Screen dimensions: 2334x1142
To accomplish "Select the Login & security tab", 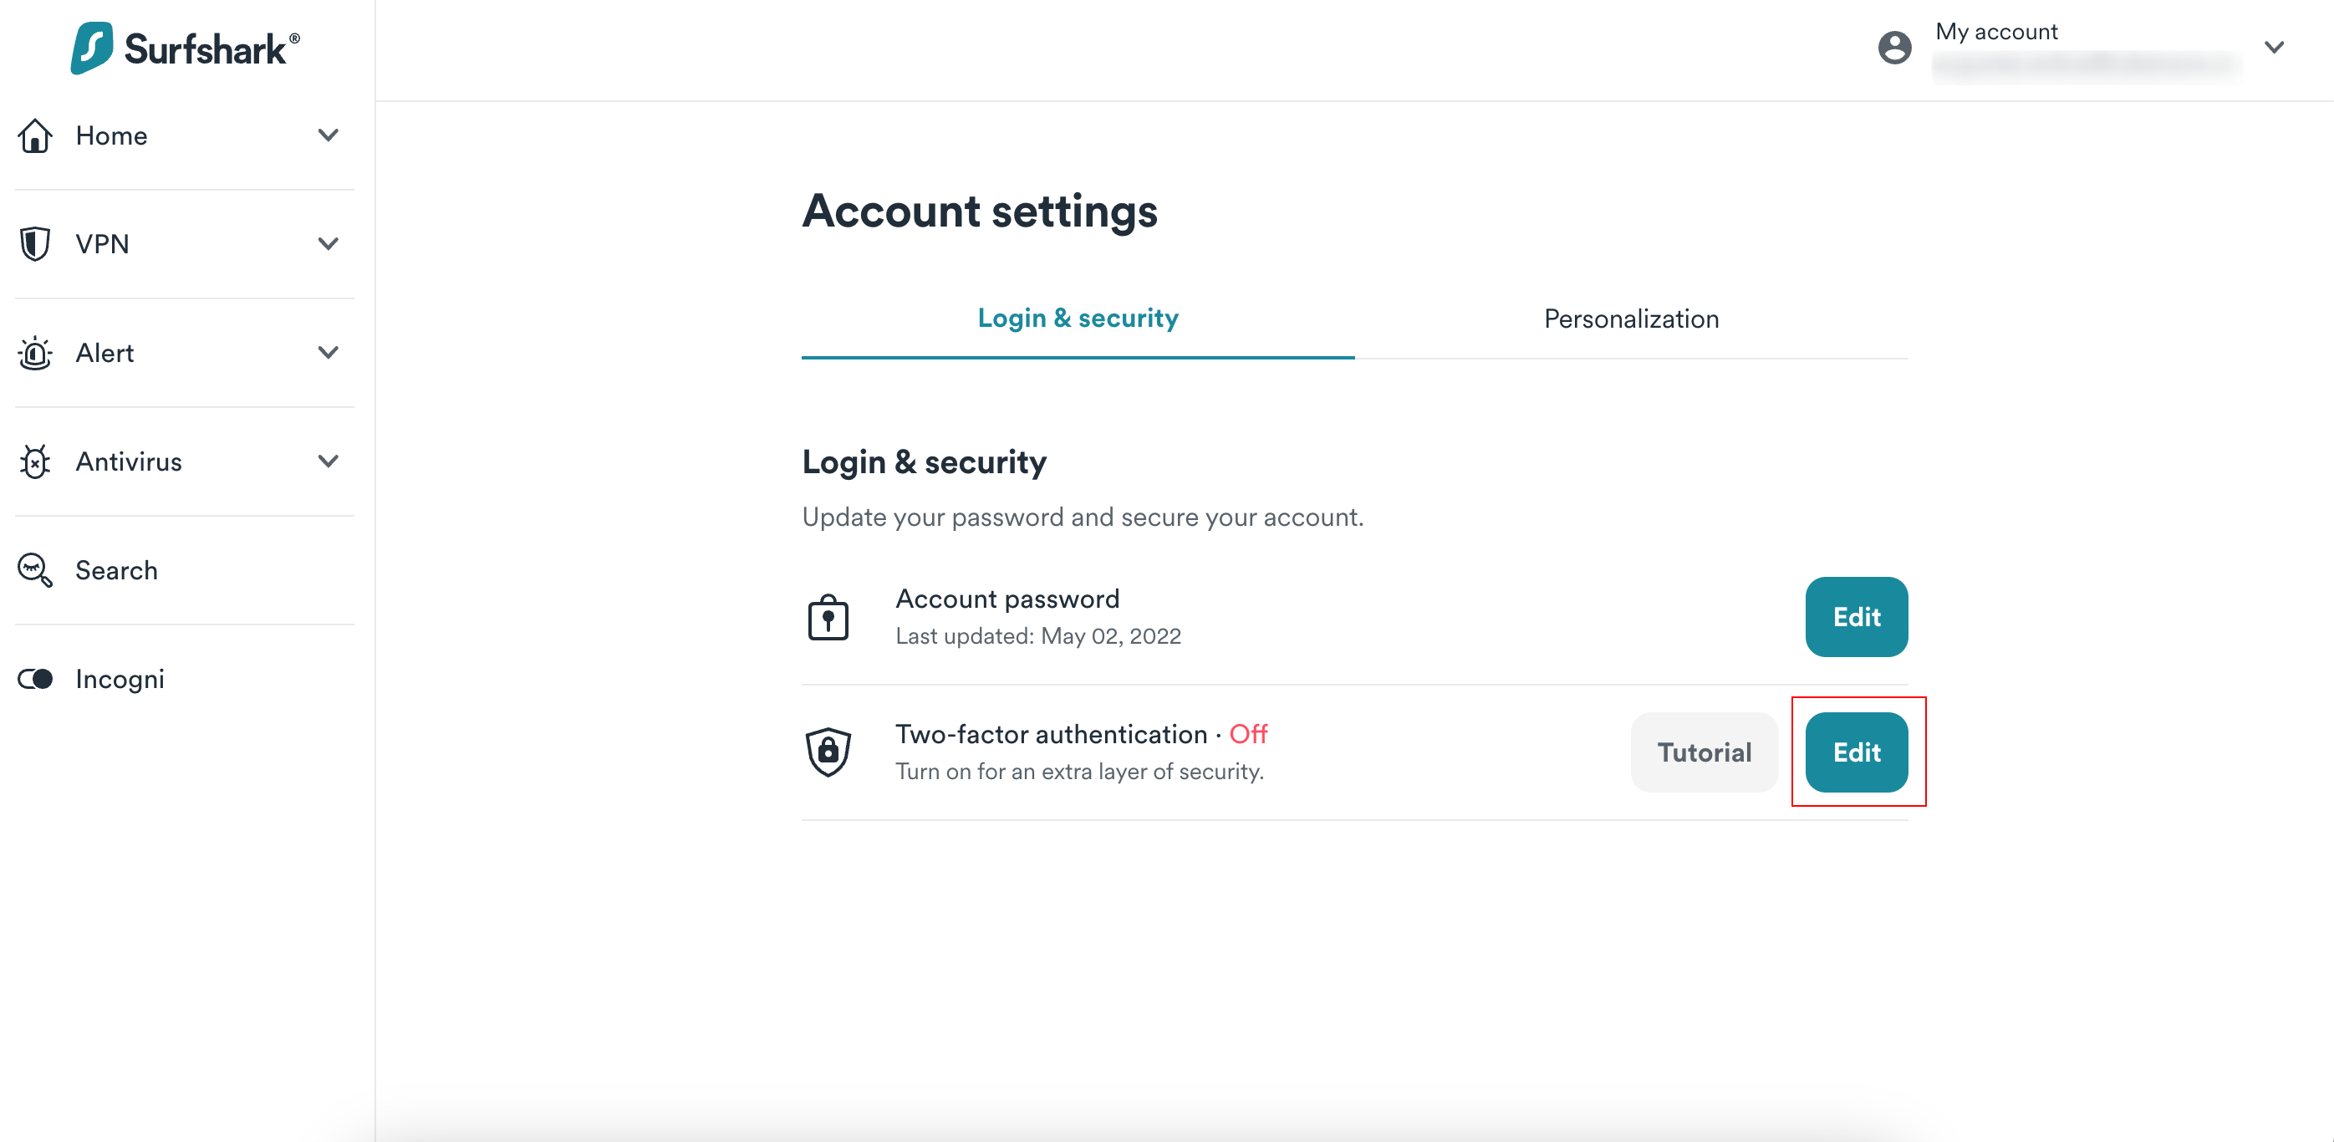I will [x=1076, y=317].
